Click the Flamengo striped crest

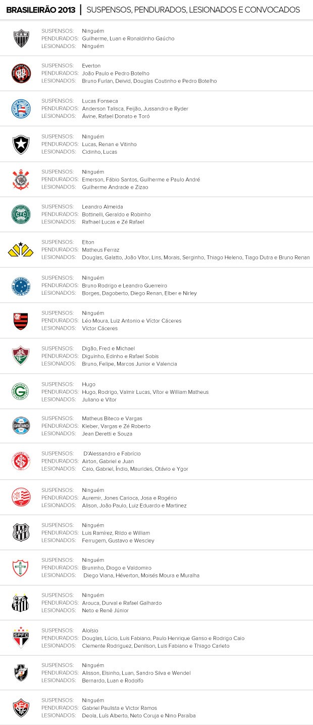[21, 321]
